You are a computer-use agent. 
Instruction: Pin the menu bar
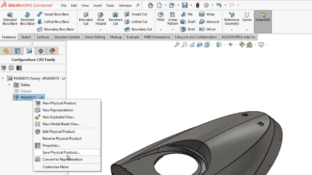[x=138, y=5]
